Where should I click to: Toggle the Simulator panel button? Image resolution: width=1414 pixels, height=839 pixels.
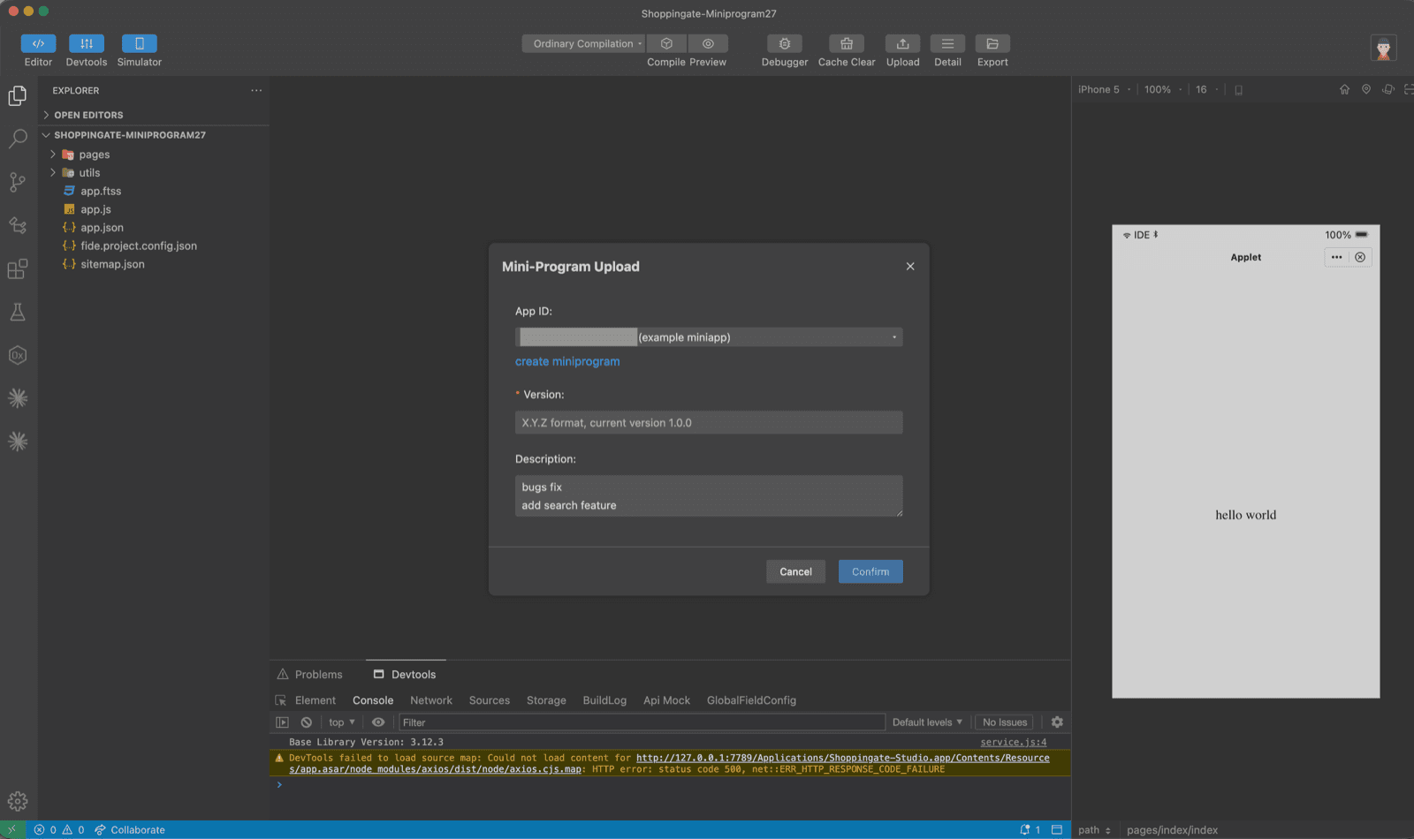[140, 43]
